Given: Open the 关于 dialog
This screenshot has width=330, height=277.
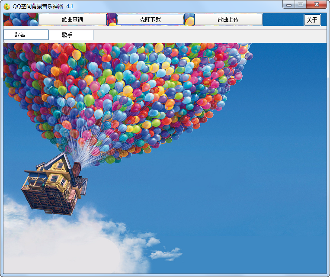Looking at the screenshot, I should click(x=312, y=20).
